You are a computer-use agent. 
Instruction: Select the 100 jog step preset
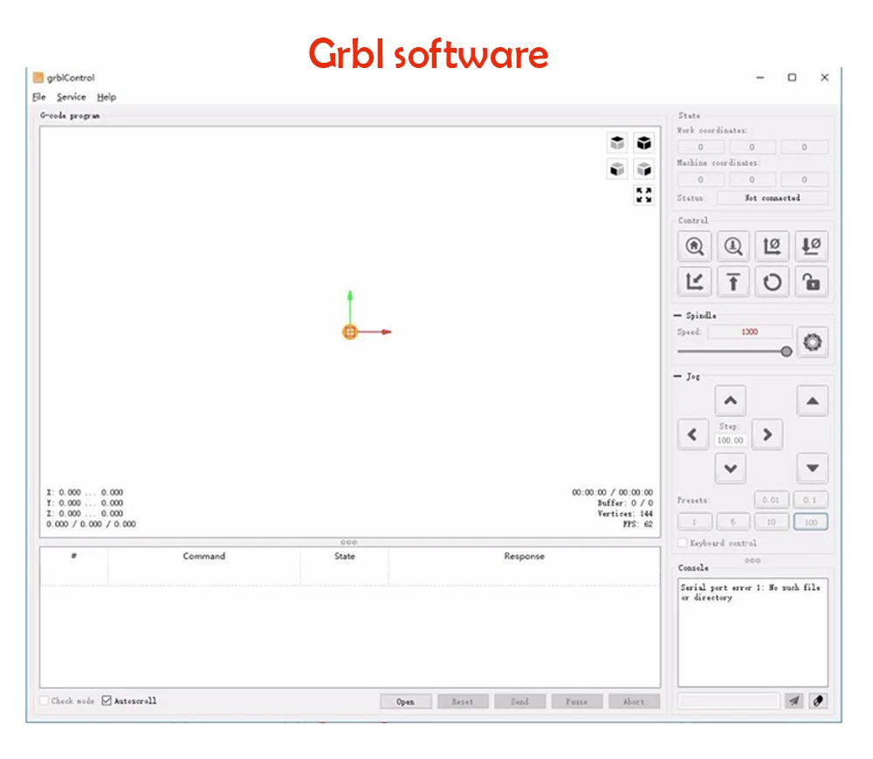811,522
